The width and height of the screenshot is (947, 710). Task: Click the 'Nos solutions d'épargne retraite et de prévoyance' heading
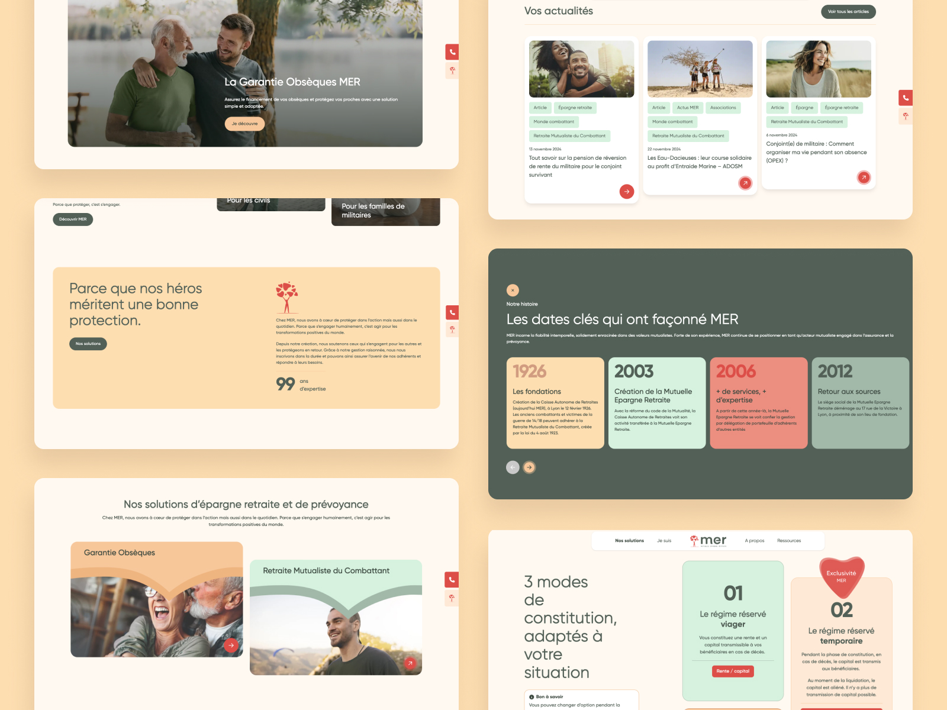246,505
